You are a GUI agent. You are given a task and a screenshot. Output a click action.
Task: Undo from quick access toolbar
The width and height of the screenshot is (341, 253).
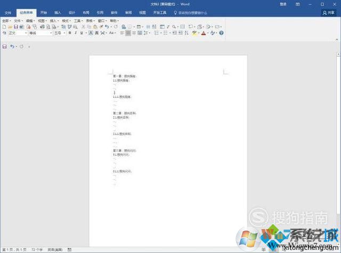[x=12, y=46]
